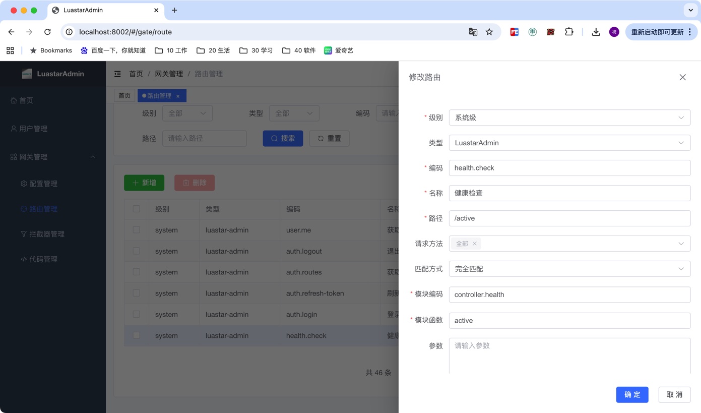The height and width of the screenshot is (413, 701).
Task: Check the auth.login row checkbox
Action: [x=136, y=314]
